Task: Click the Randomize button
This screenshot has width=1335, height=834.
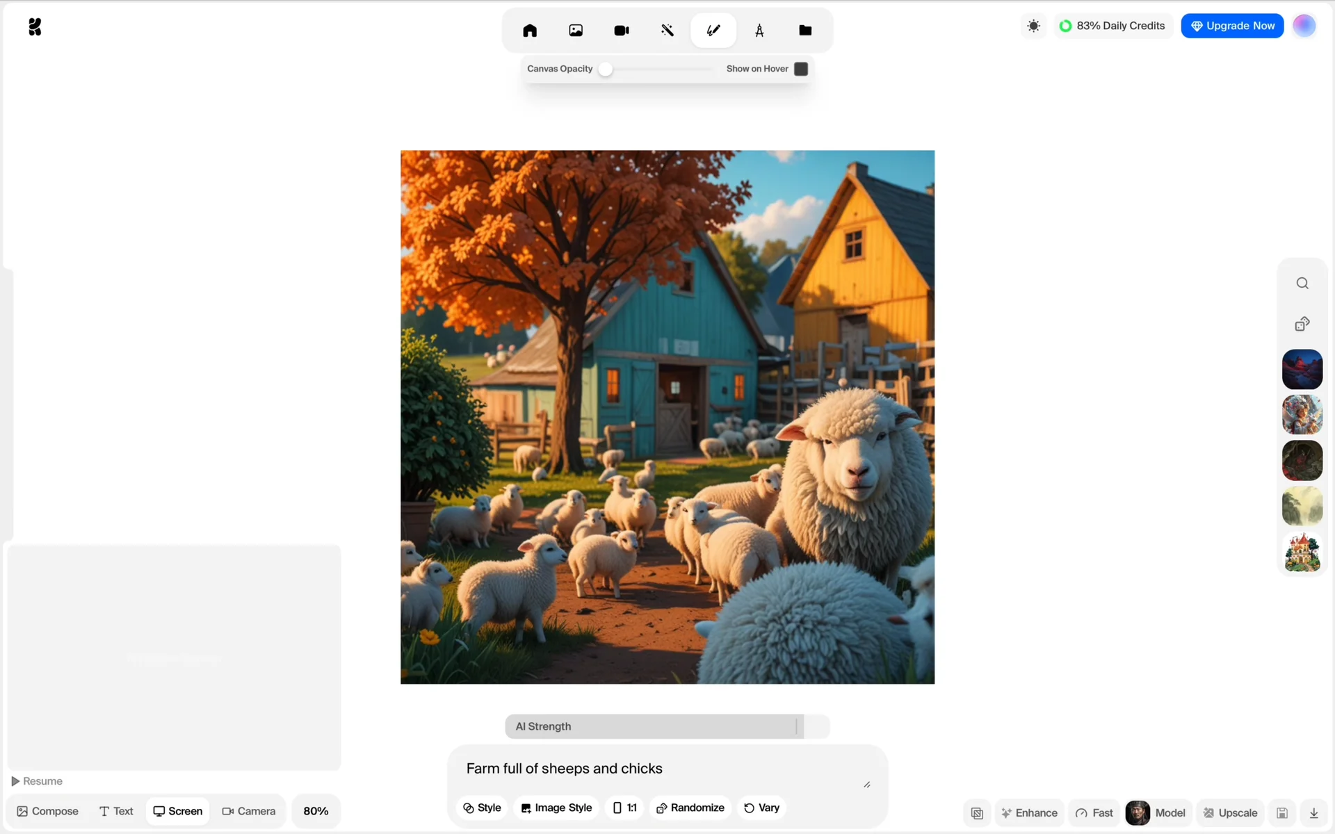Action: click(690, 808)
